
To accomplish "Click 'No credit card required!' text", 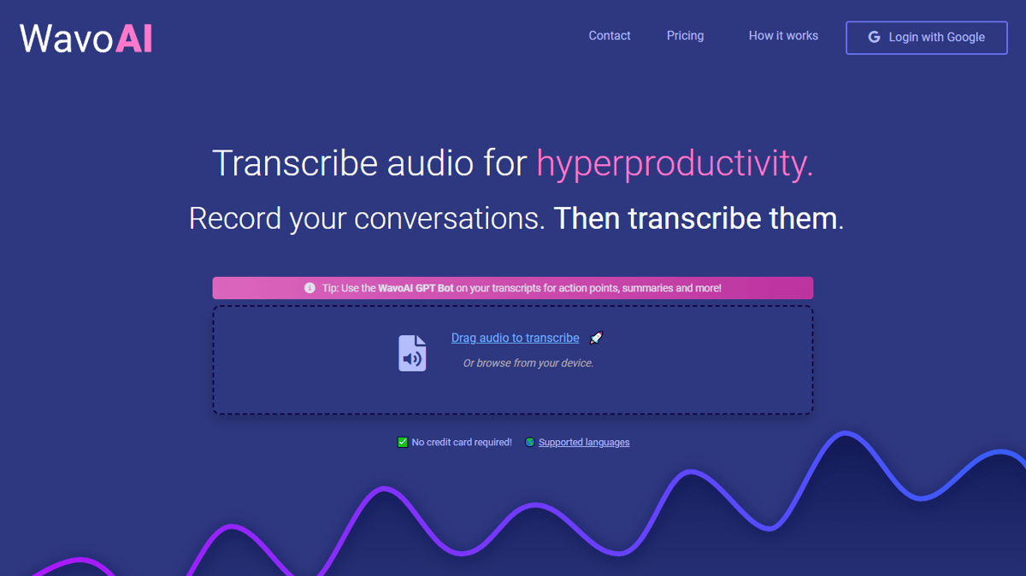I will [462, 443].
